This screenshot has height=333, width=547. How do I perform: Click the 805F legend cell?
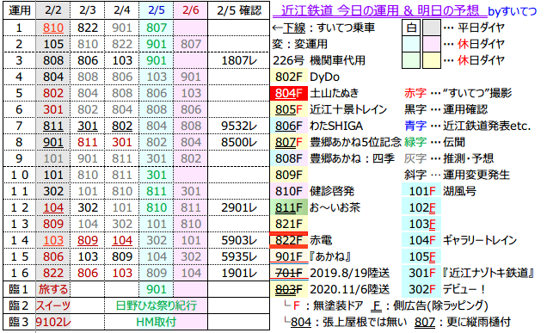pos(288,109)
